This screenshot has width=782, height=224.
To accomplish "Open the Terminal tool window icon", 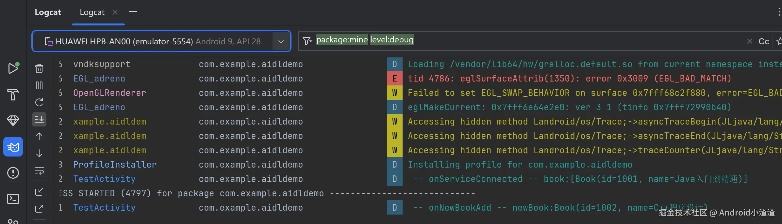I will tap(13, 199).
